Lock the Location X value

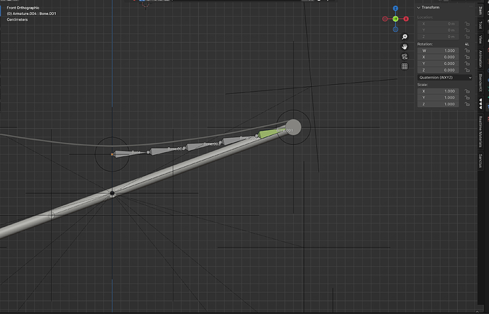(x=467, y=23)
